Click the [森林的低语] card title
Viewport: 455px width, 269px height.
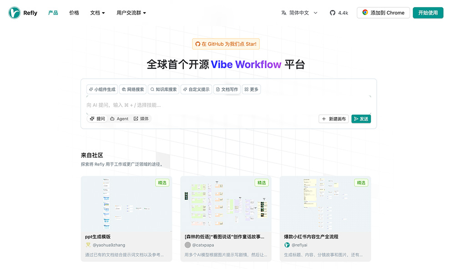[224, 237]
